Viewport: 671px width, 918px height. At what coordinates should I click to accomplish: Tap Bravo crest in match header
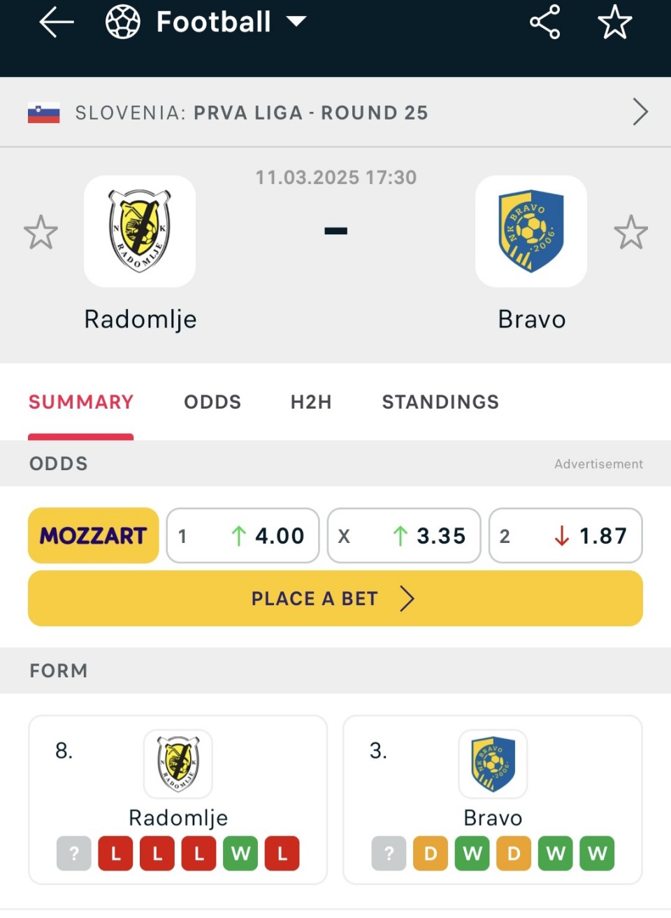[531, 231]
